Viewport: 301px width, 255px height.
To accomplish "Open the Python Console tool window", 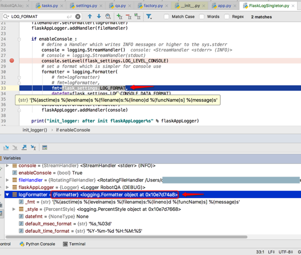I will 40,244.
